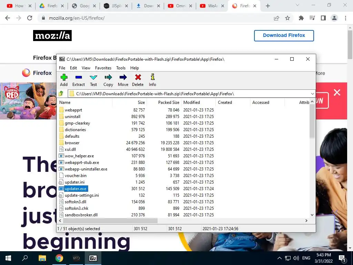
Task: Open the notification center icon
Action: pyautogui.click(x=342, y=258)
